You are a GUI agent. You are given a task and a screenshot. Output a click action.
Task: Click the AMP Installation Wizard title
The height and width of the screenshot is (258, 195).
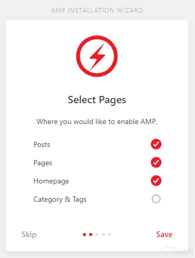(x=97, y=10)
